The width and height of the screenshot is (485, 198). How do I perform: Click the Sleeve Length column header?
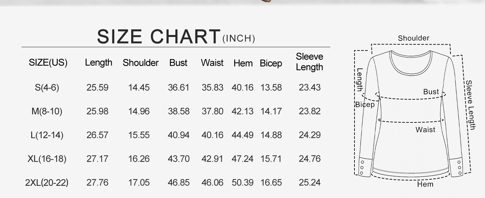click(x=309, y=62)
